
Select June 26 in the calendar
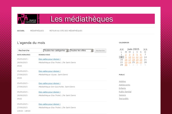137,62
